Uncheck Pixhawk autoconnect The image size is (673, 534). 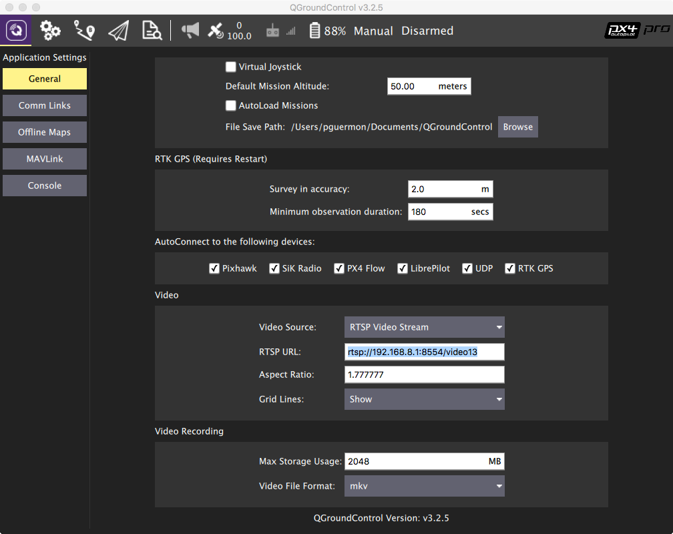click(214, 268)
